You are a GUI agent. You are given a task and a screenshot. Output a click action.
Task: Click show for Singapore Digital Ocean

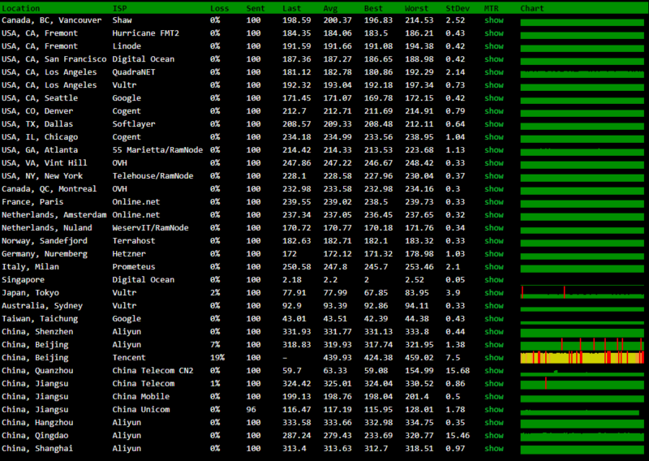493,279
